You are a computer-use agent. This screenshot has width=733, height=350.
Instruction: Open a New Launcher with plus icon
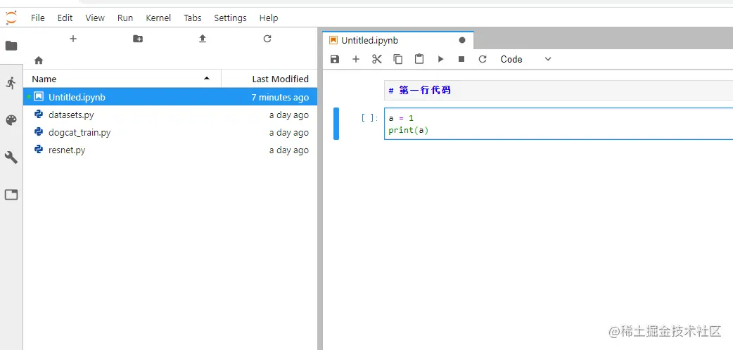73,39
